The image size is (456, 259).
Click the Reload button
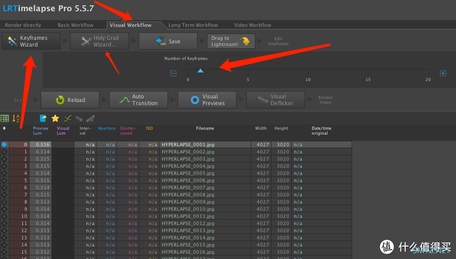70,100
